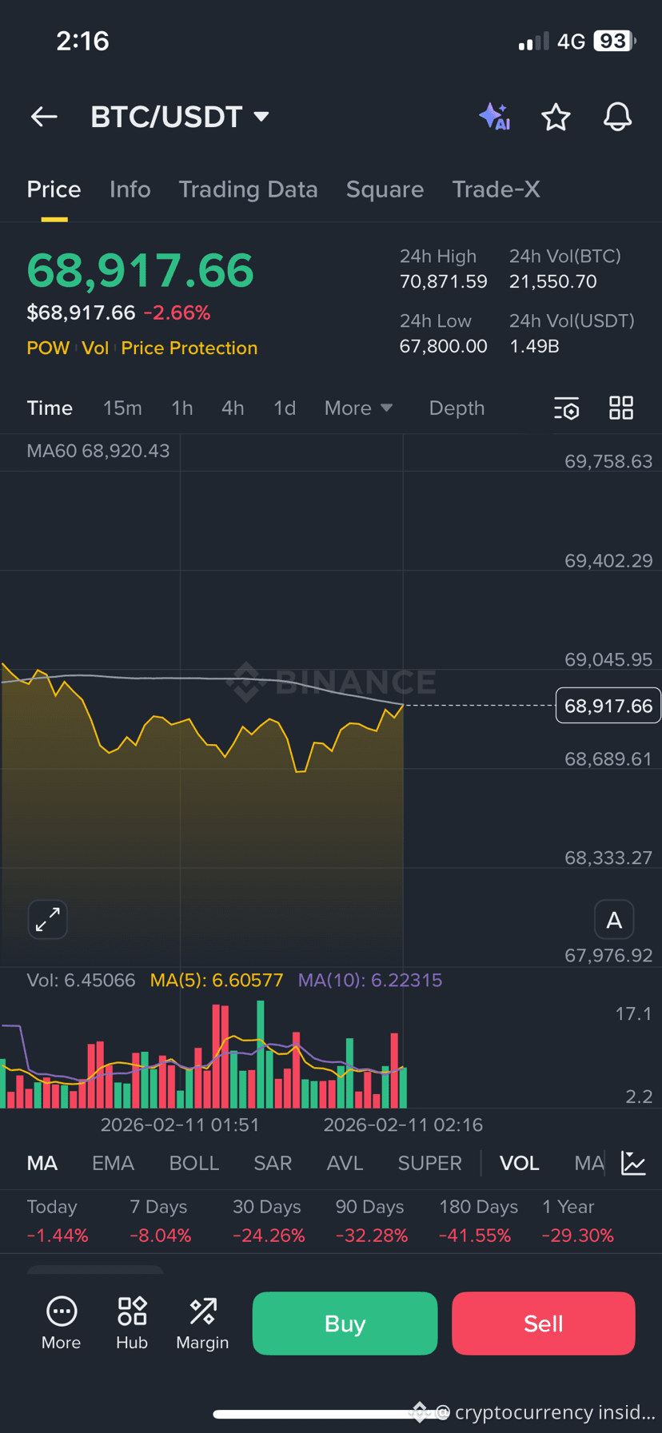Tap the 24h Vol(BTC) value 21,550.70
Image resolution: width=662 pixels, height=1433 pixels.
pyautogui.click(x=553, y=281)
